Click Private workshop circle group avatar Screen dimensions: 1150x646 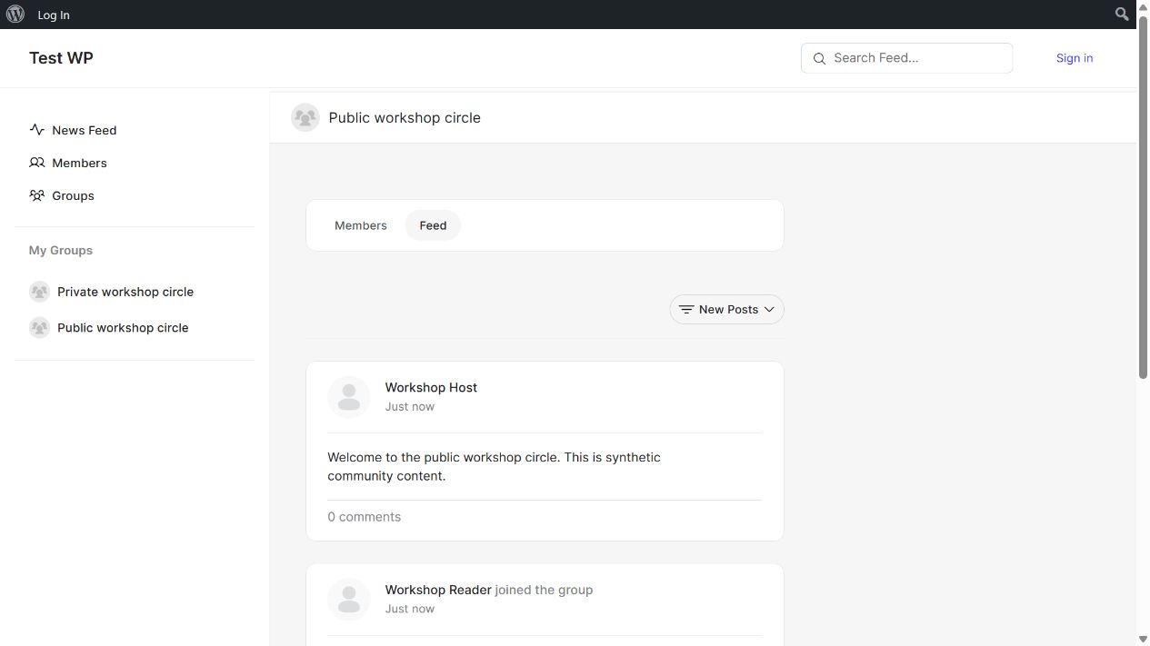point(39,292)
